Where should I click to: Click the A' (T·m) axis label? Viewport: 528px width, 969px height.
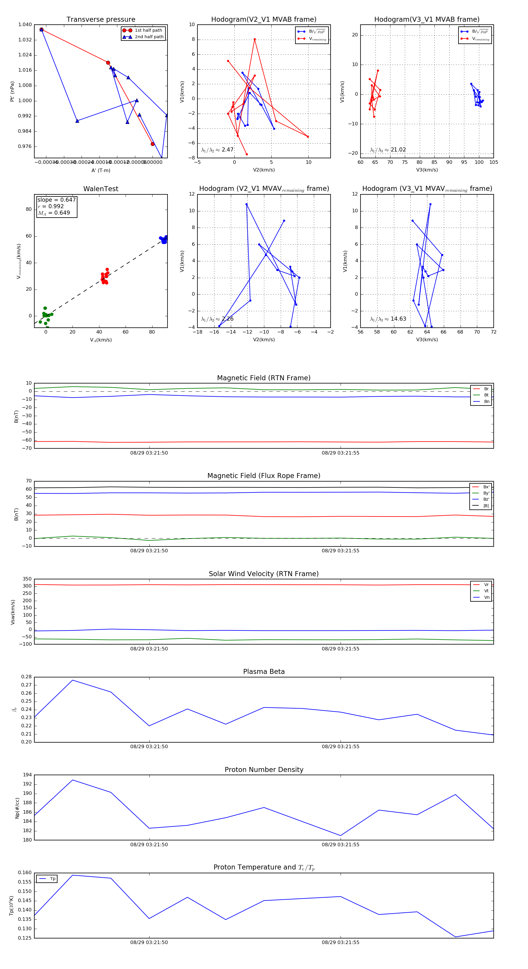click(x=101, y=170)
